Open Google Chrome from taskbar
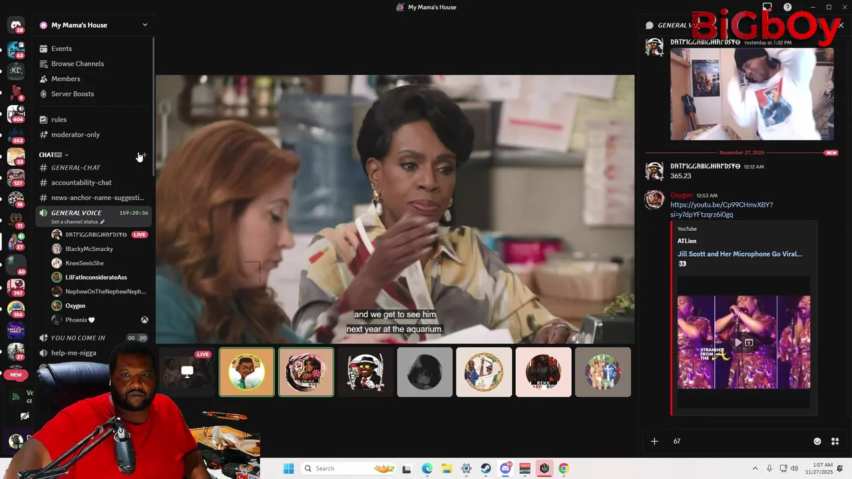This screenshot has width=852, height=479. (x=564, y=468)
